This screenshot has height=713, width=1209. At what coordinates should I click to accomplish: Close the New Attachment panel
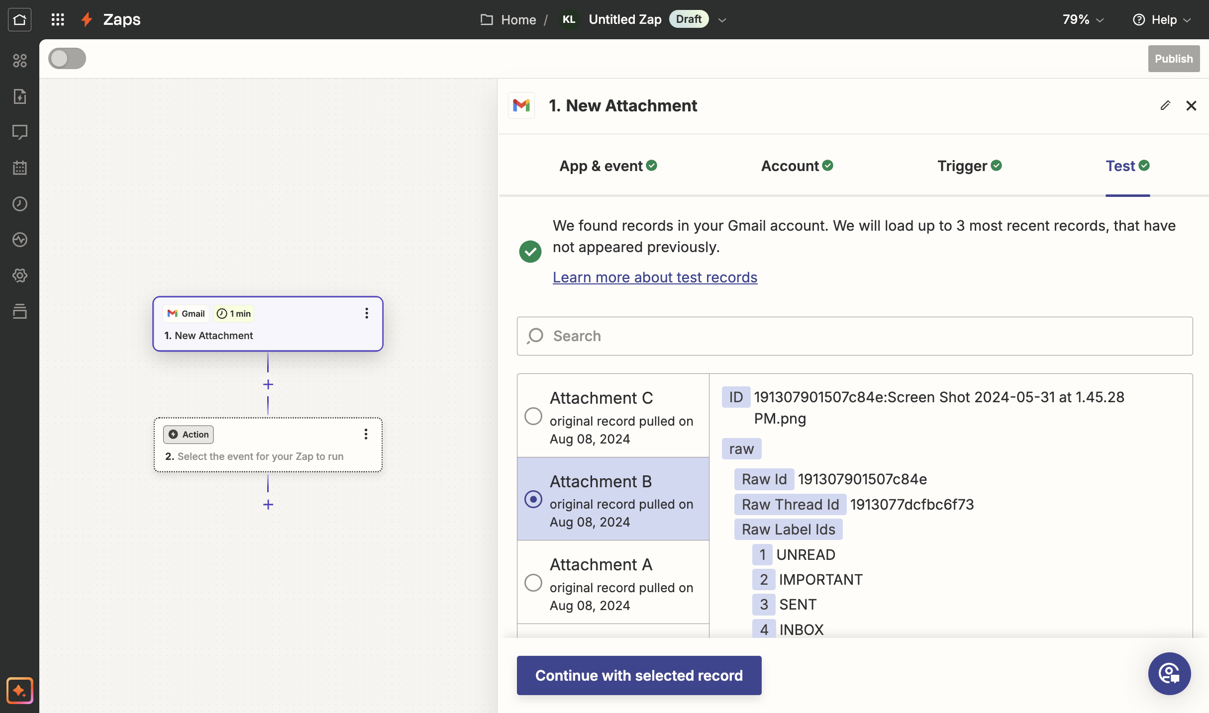(1191, 105)
